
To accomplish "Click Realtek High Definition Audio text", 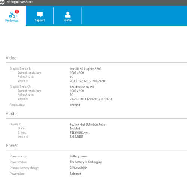I will (x=88, y=125).
